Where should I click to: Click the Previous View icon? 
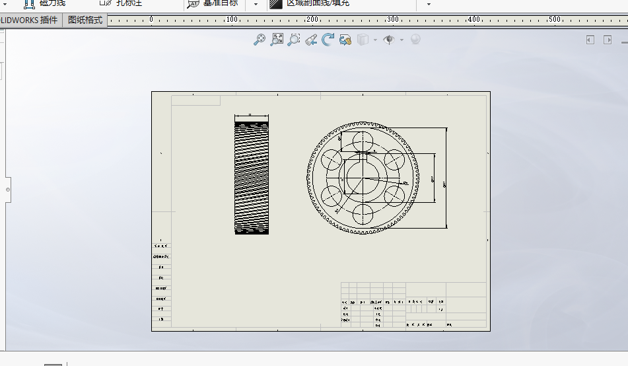coord(311,40)
